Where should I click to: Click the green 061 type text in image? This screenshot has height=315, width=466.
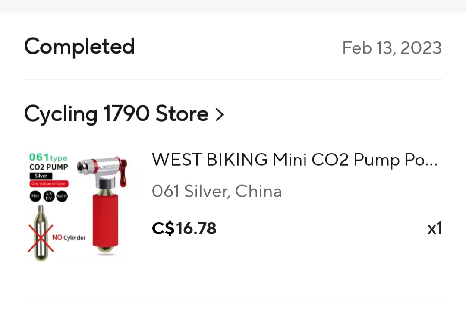tap(48, 157)
